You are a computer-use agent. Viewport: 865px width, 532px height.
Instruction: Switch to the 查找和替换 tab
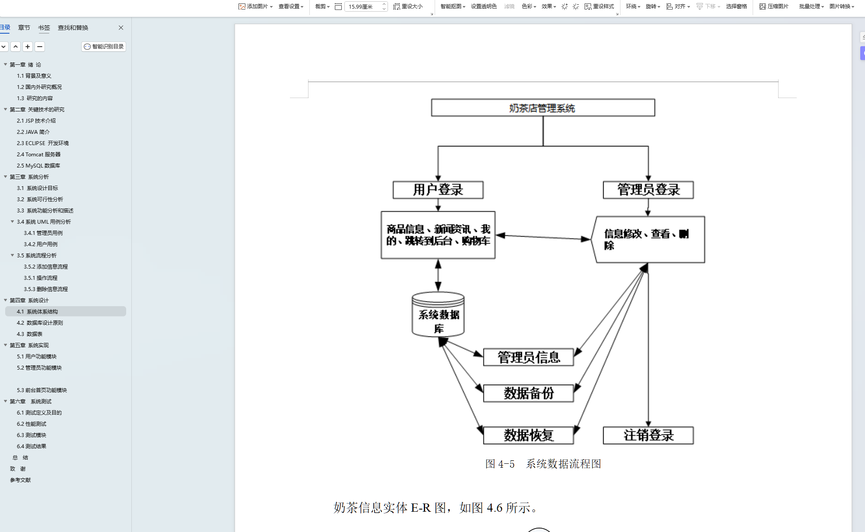(x=73, y=28)
